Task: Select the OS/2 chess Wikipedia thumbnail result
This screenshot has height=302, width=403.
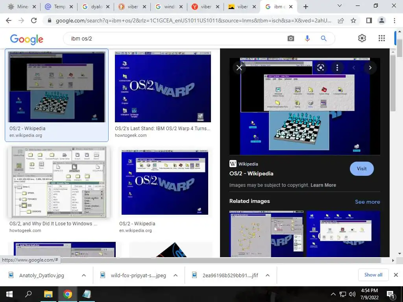Action: click(57, 87)
